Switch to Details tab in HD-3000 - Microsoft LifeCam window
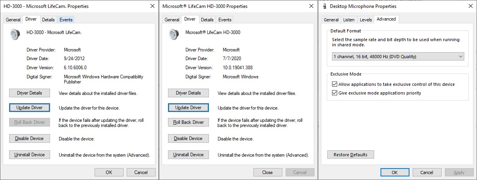The image size is (477, 180). 48,19
